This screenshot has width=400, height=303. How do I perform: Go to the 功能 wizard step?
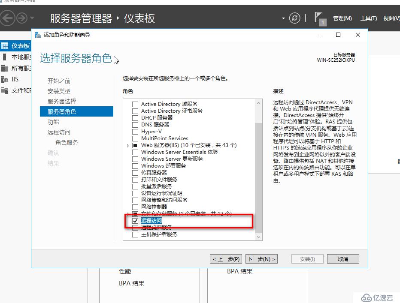coord(53,122)
